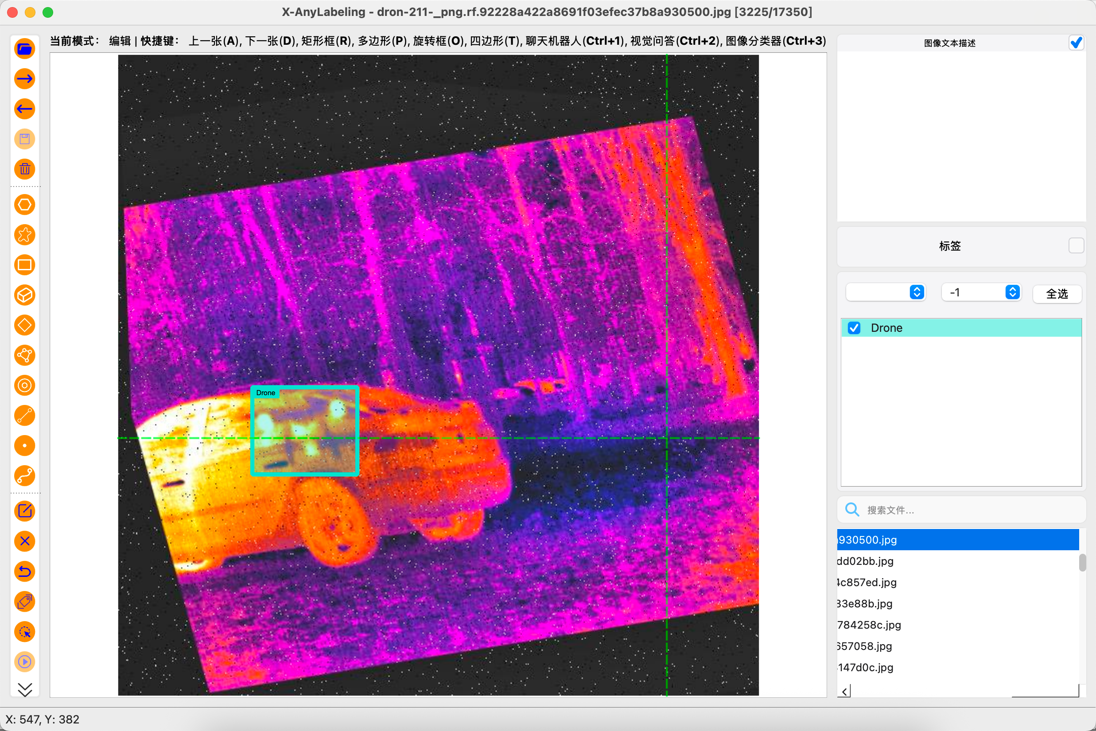Open dd02bb.jpg in file list
This screenshot has width=1096, height=731.
coord(865,561)
